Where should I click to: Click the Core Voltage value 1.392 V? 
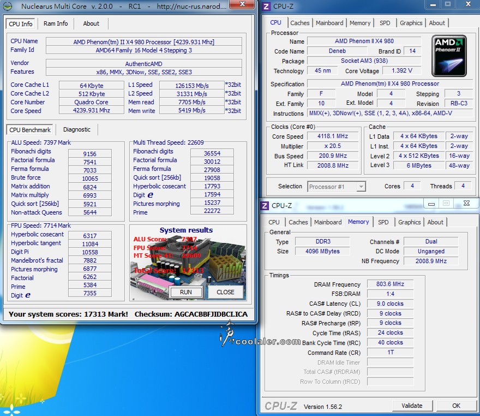click(401, 70)
